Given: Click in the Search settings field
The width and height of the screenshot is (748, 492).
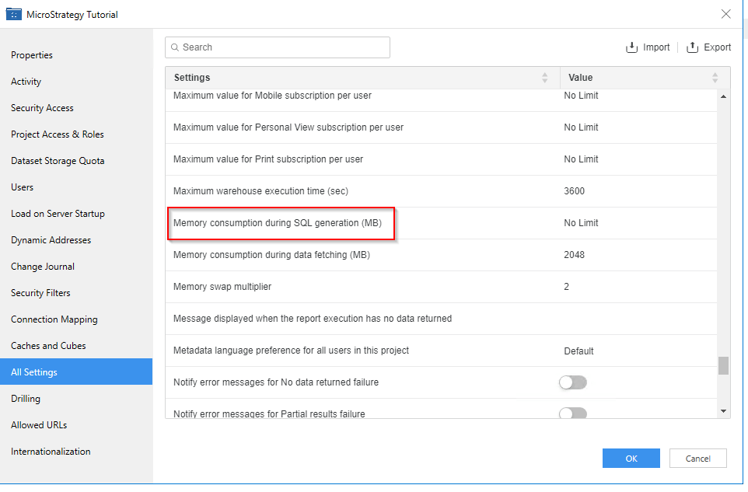Looking at the screenshot, I should [x=278, y=47].
